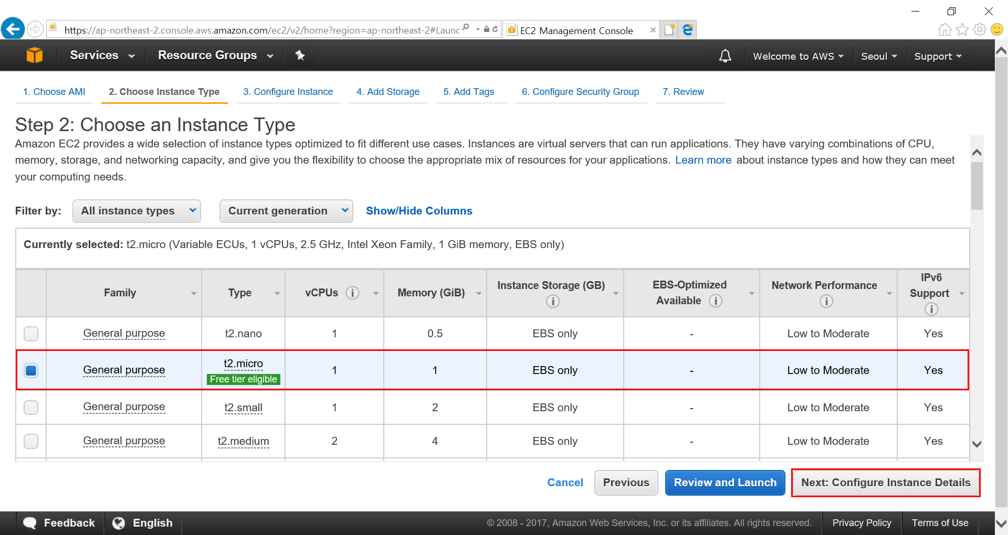The image size is (1008, 535).
Task: Click the Internet Explorer icon next to tabs
Action: (688, 30)
